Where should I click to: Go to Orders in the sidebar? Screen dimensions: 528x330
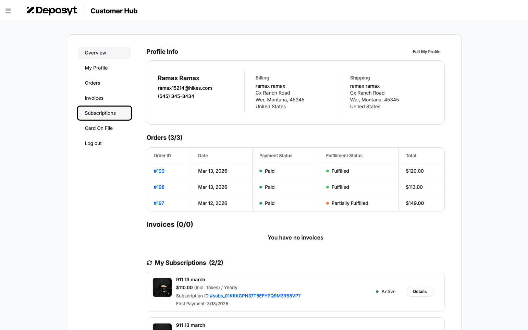[x=105, y=83]
